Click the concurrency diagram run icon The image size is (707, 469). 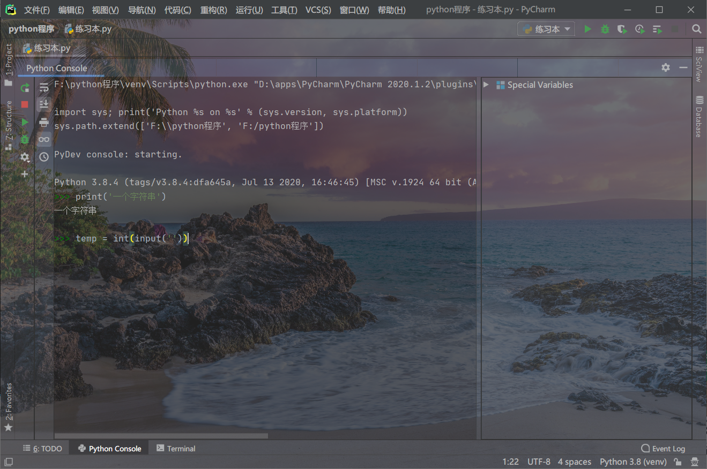(x=657, y=29)
